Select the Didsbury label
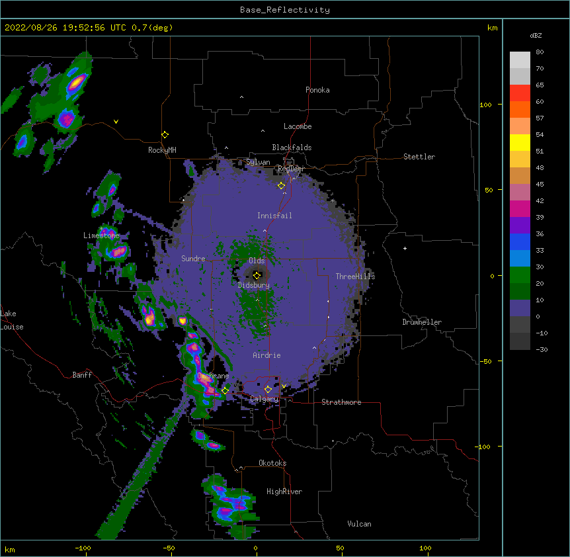This screenshot has height=557, width=570. [x=254, y=285]
